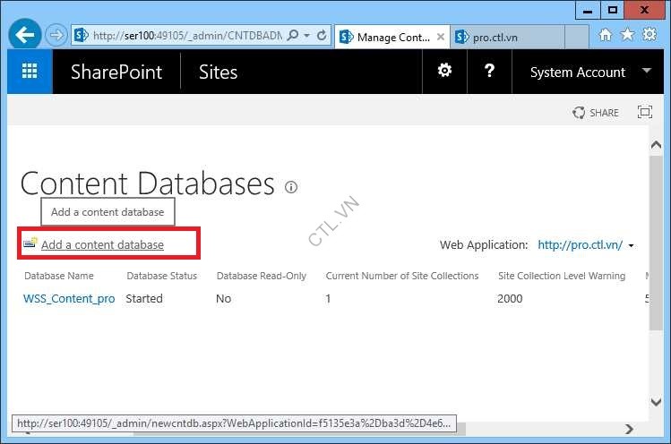Click the System Account name
This screenshot has width=671, height=444.
pyautogui.click(x=578, y=73)
